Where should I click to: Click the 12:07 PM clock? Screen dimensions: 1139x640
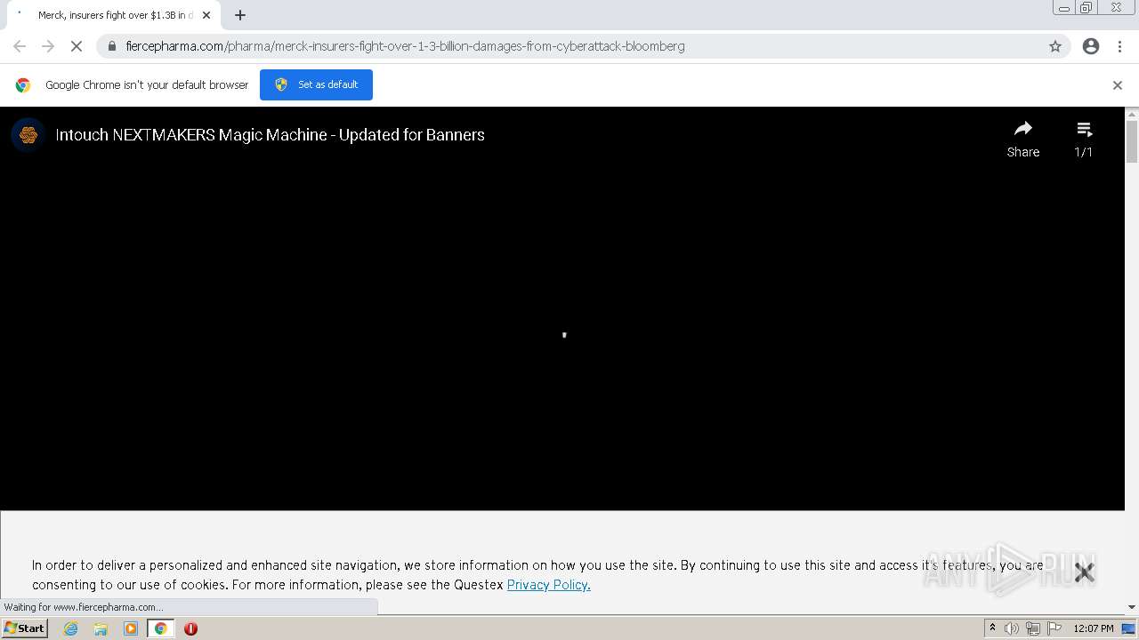[x=1094, y=628]
